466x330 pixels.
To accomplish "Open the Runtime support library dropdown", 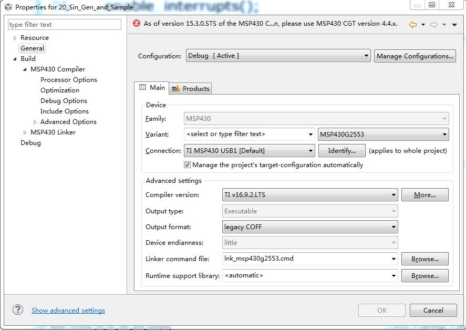I will [310, 275].
